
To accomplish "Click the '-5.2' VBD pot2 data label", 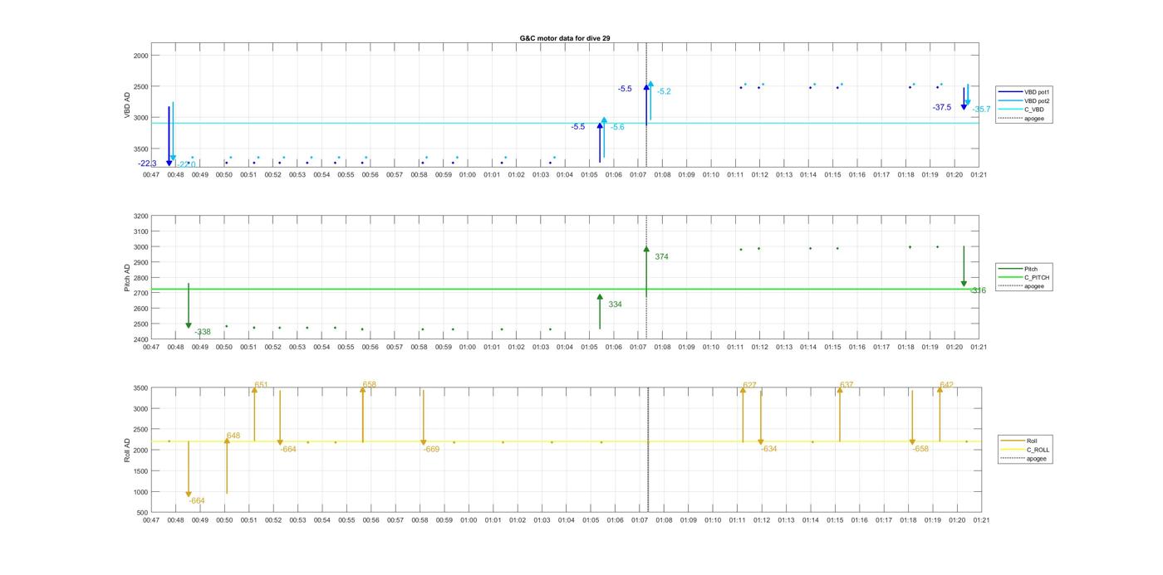I will point(664,91).
